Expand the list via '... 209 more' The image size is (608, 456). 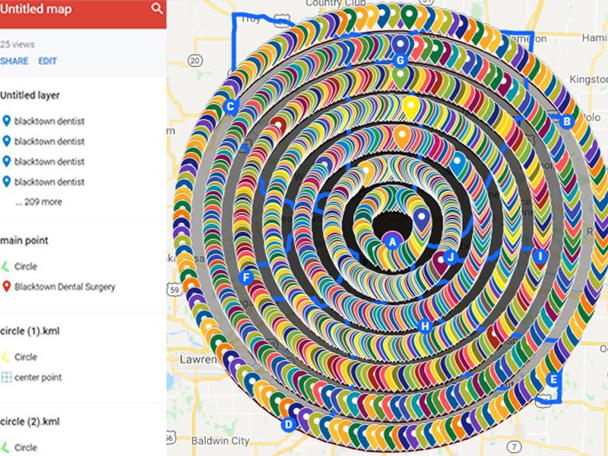(41, 201)
